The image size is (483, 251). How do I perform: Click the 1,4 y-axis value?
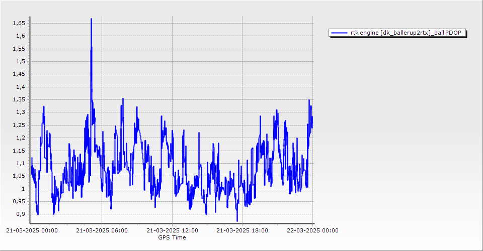click(x=21, y=87)
